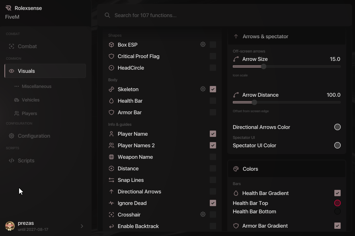Click the Weapon Name globe icon
Screen dimensions: 355x236
[x=111, y=157]
